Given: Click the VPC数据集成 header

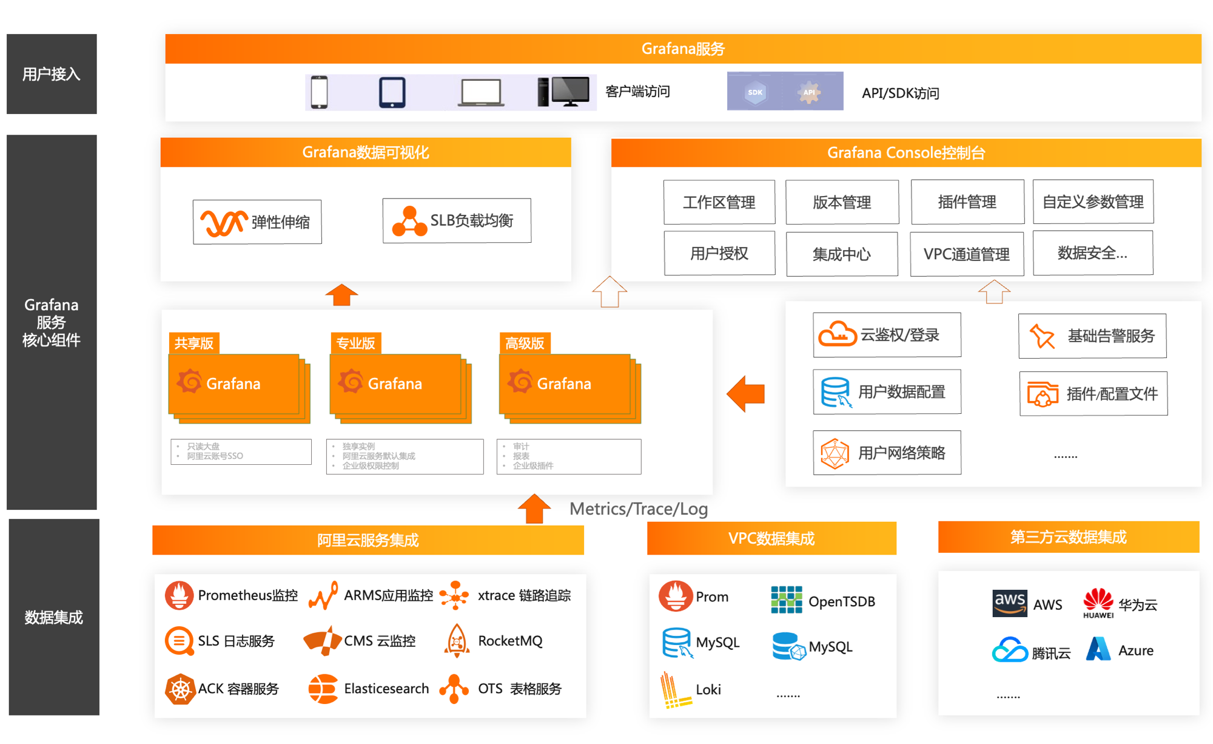Looking at the screenshot, I should coord(771,538).
